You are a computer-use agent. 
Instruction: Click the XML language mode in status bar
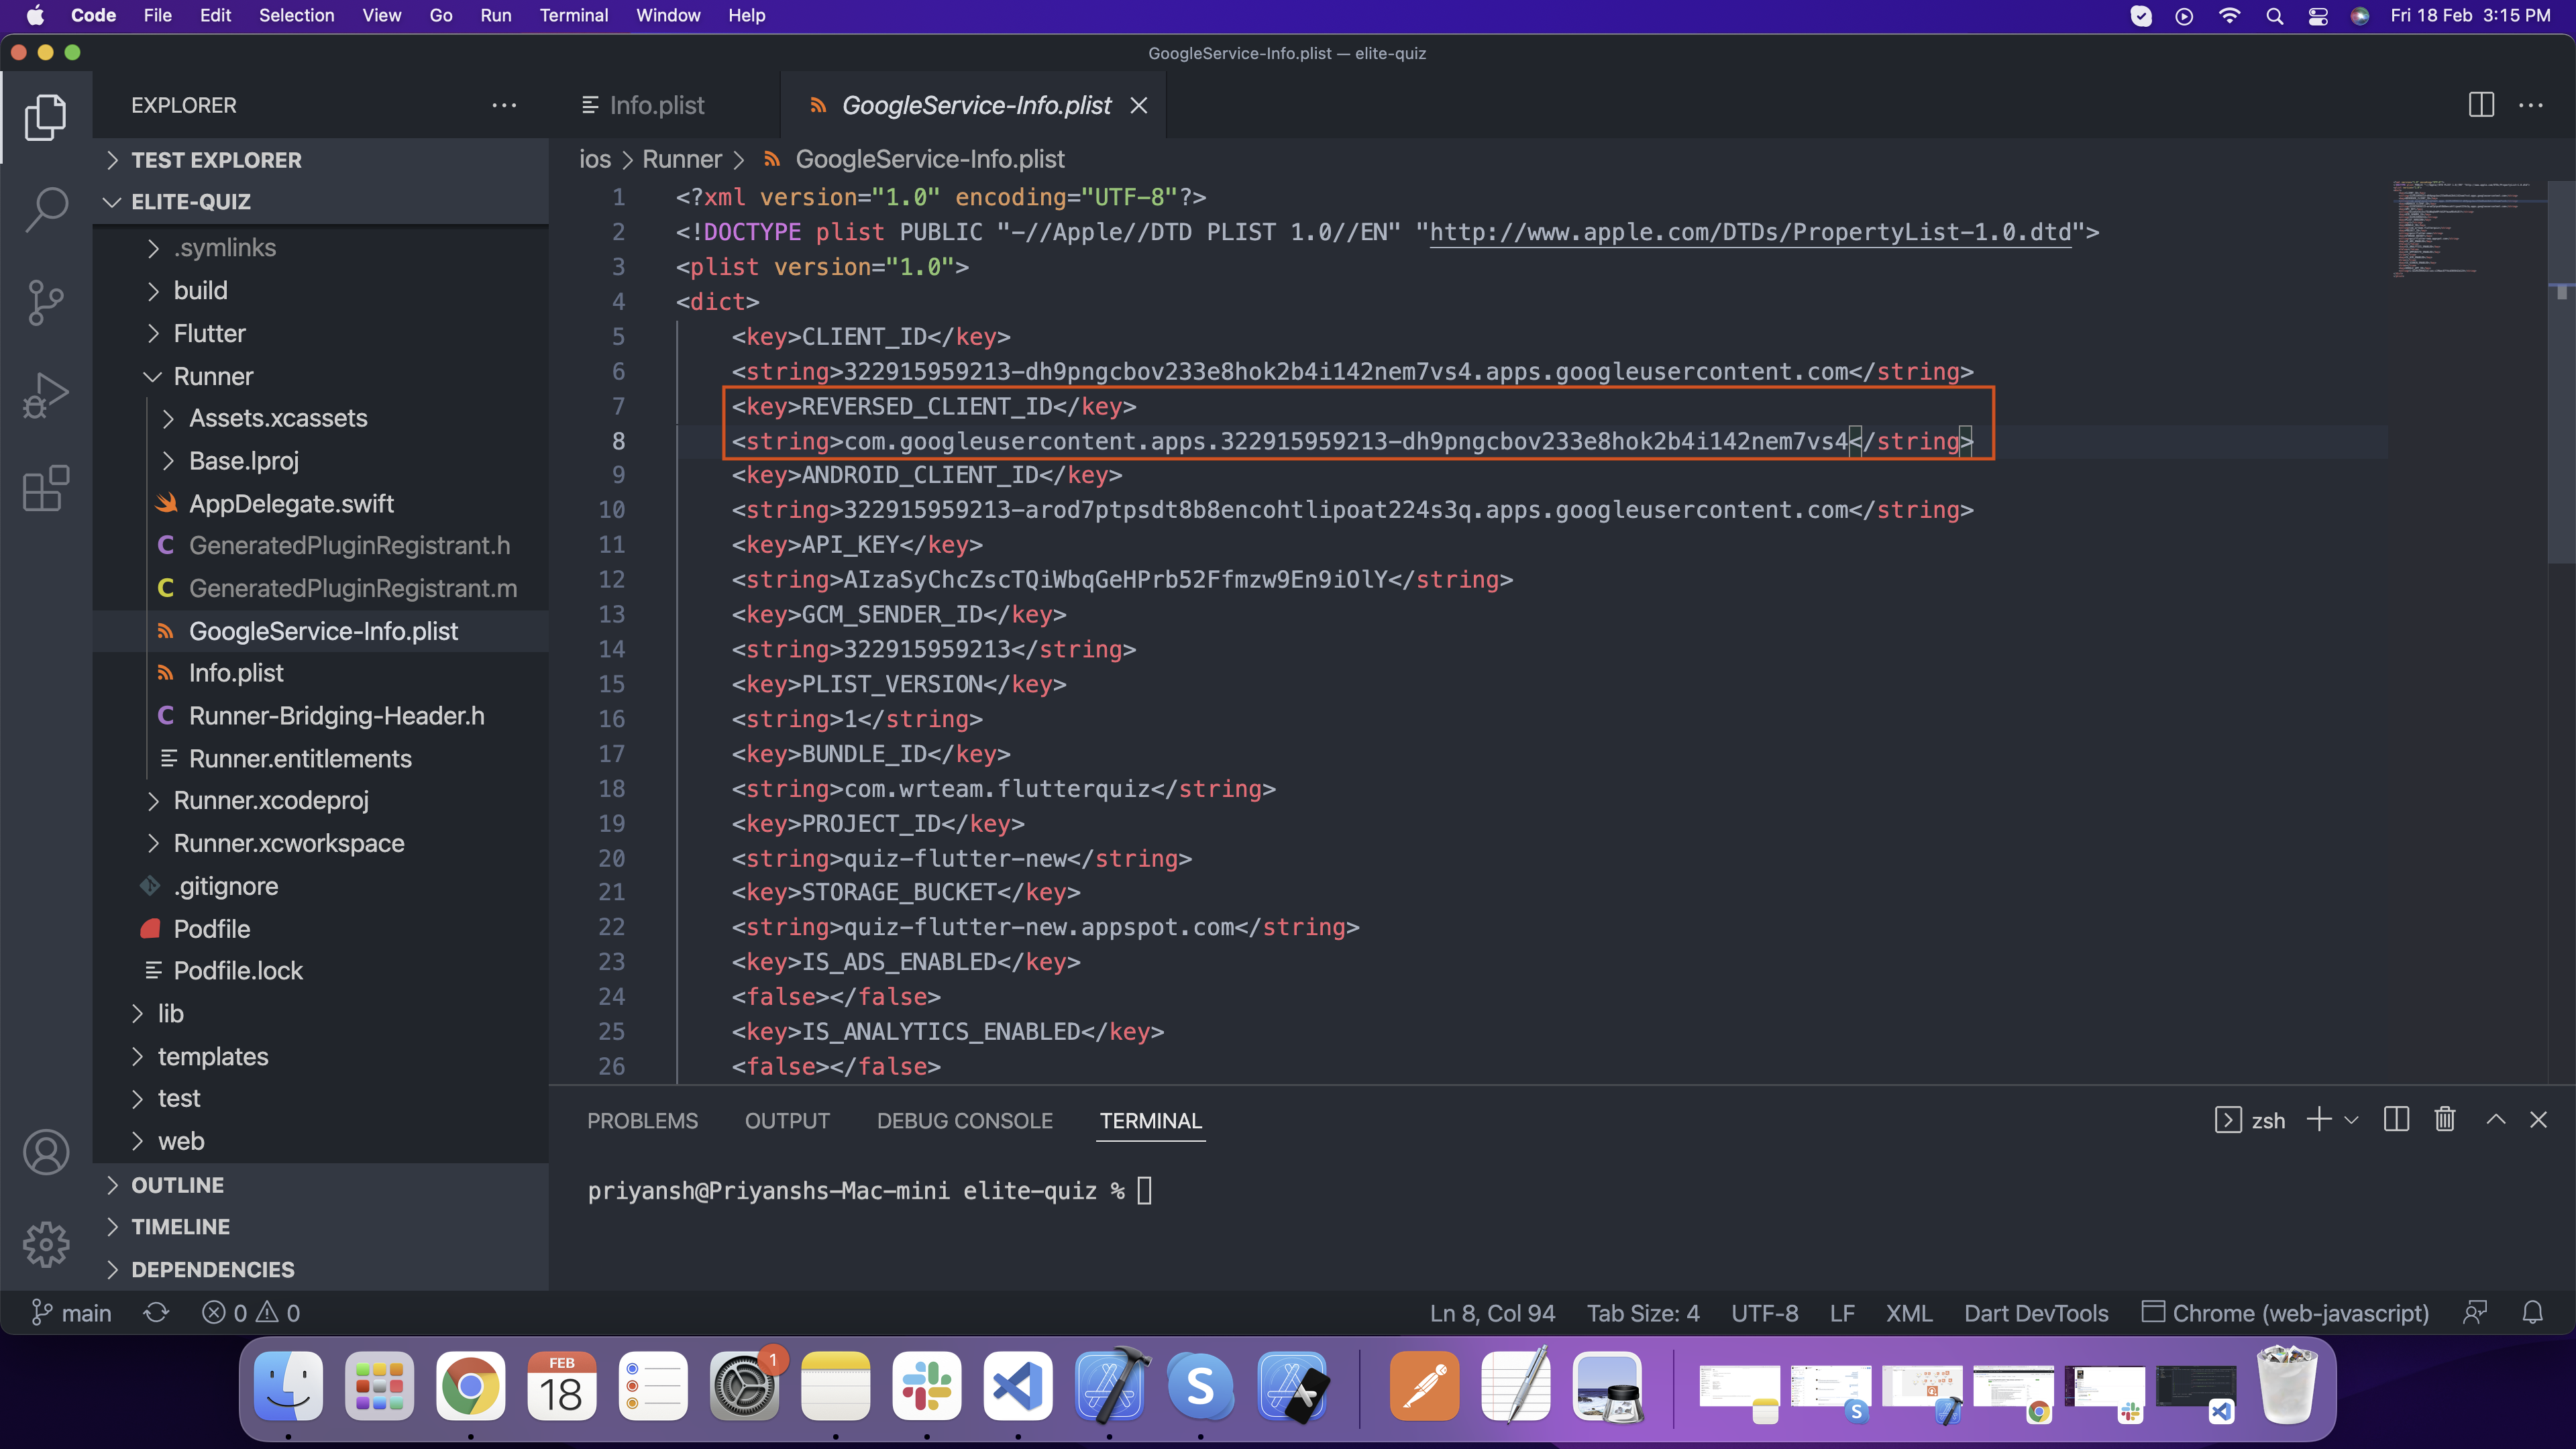[x=1908, y=1313]
